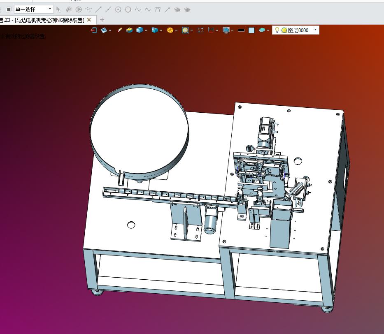Click the light blue face color swatch

point(251,30)
